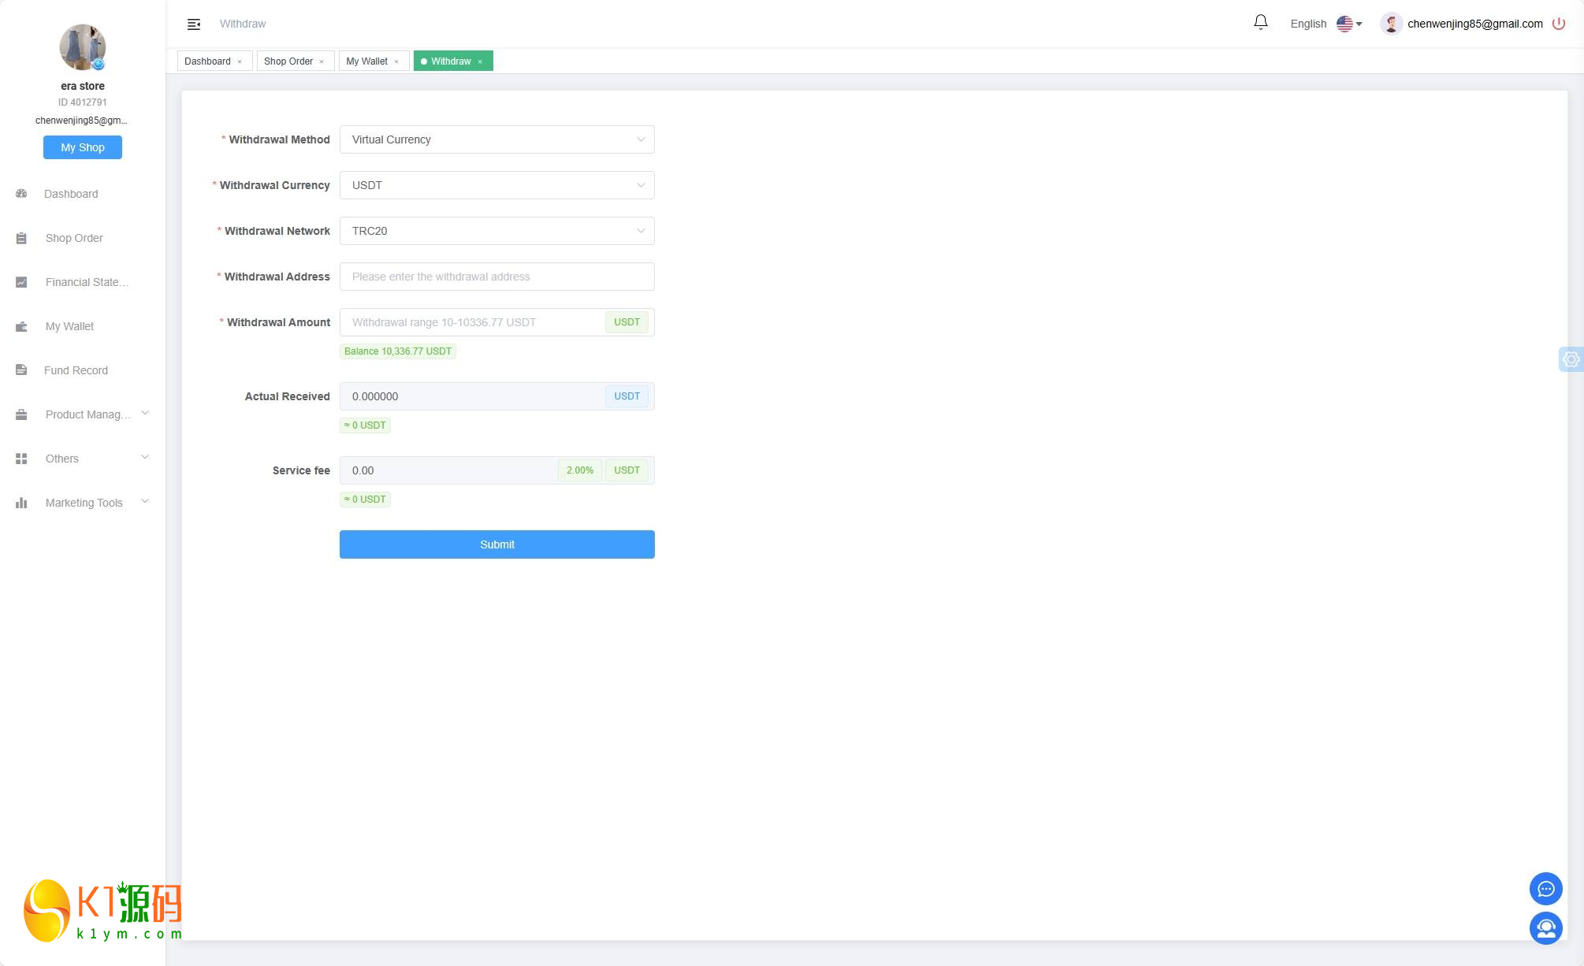Image resolution: width=1584 pixels, height=966 pixels.
Task: Click the blue Submit button
Action: [x=496, y=544]
